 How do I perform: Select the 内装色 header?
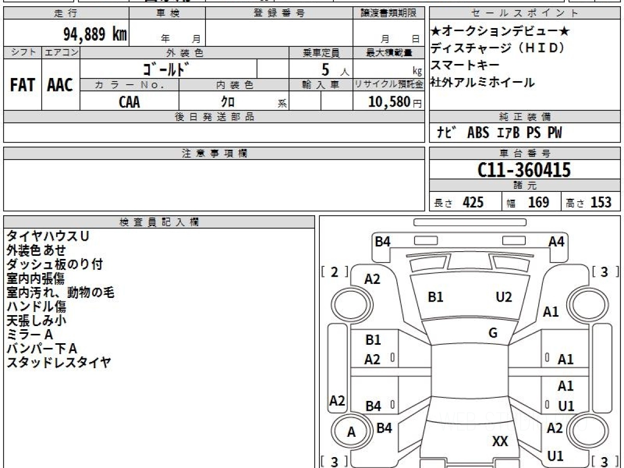pos(234,85)
